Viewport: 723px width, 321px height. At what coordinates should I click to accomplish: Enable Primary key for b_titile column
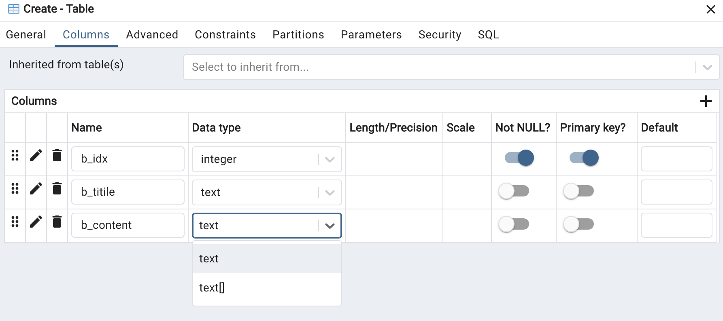pyautogui.click(x=578, y=191)
